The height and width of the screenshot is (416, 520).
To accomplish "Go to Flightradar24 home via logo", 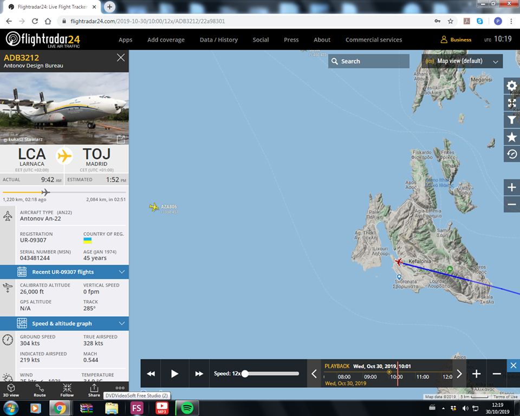I will (x=43, y=40).
